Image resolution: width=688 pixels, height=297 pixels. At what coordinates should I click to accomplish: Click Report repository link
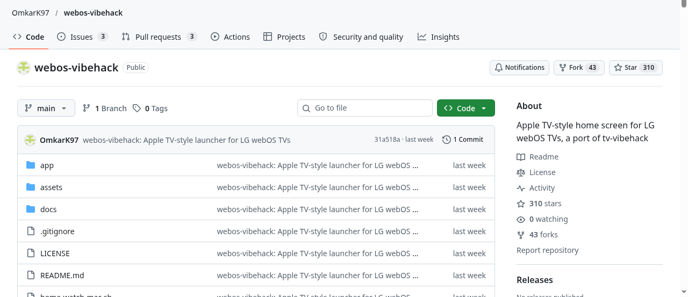pos(548,250)
